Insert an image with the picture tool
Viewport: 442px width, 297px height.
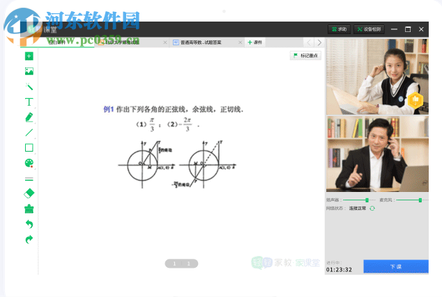(x=29, y=72)
